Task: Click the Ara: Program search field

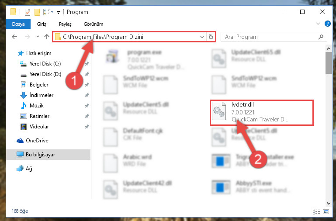Action: coord(270,37)
